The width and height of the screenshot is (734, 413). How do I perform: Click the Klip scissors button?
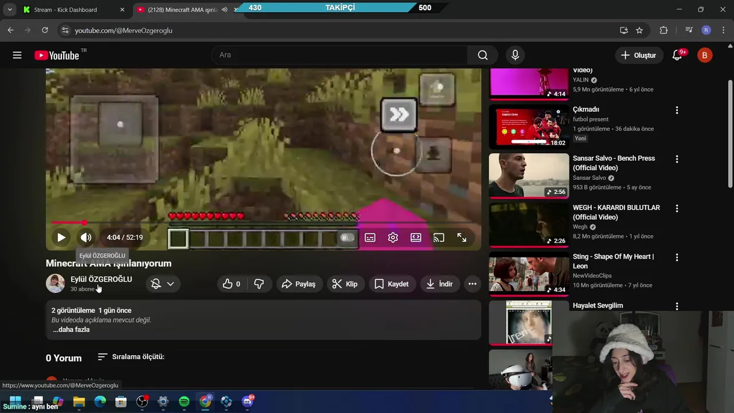[345, 284]
